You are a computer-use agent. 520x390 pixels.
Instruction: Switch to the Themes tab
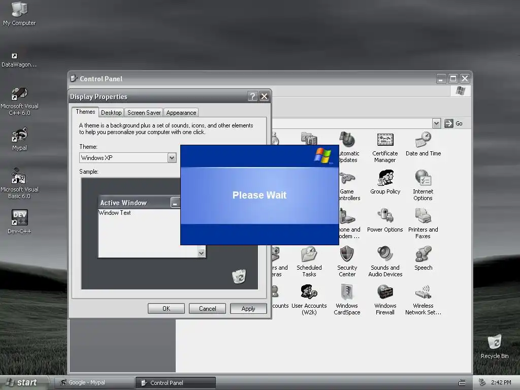tap(85, 112)
